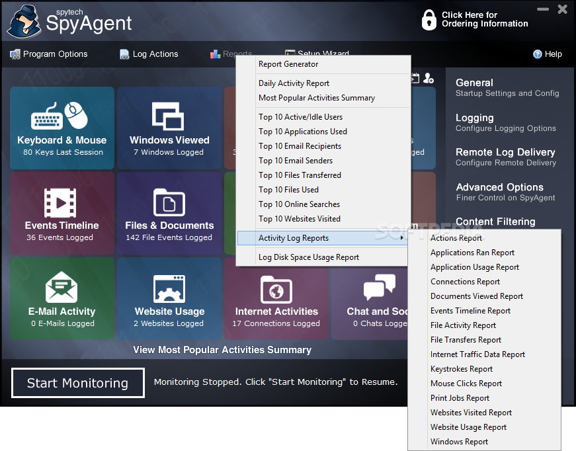Open E-Mail Activity envelope icon
Image resolution: width=576 pixels, height=451 pixels.
62,287
